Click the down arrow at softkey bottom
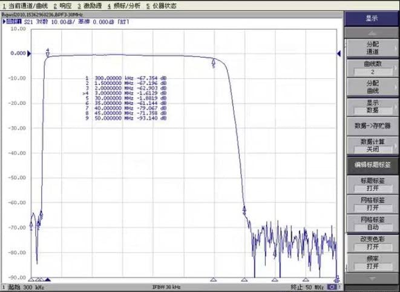Screen dimensions: 400x292 (372, 279)
